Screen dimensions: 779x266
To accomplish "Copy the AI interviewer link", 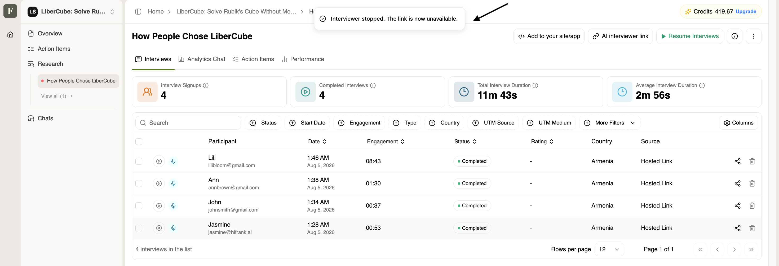I will pos(620,36).
